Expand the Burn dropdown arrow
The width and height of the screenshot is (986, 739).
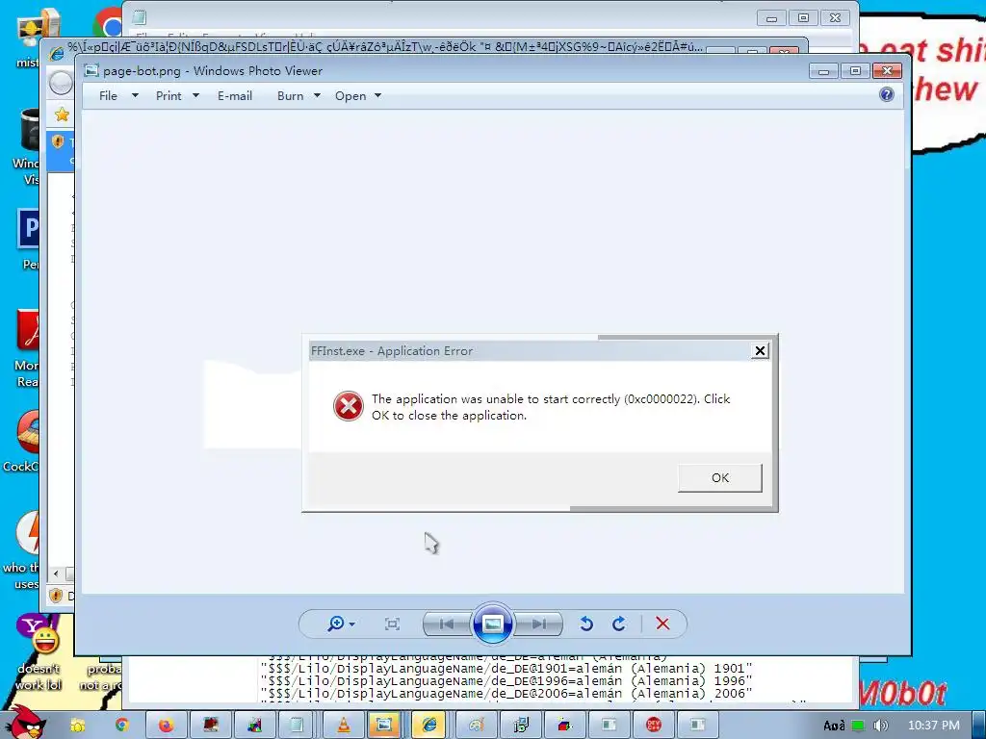317,95
